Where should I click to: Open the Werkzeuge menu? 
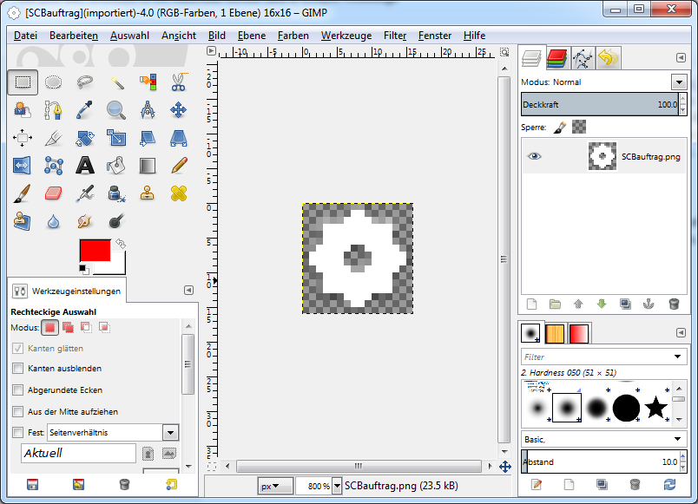[346, 36]
